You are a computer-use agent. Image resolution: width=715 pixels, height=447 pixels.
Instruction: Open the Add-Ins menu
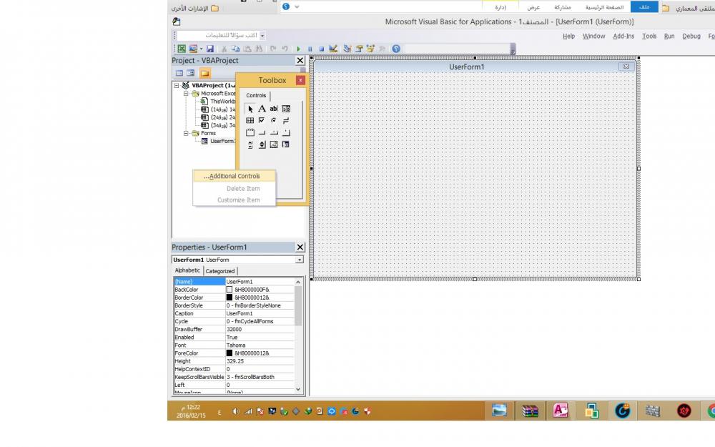tap(623, 36)
